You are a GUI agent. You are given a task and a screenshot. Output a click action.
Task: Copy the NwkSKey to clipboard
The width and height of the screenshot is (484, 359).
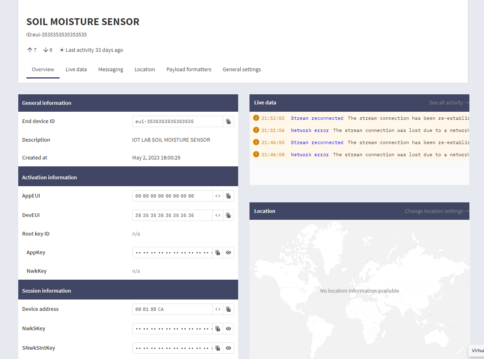coord(217,328)
